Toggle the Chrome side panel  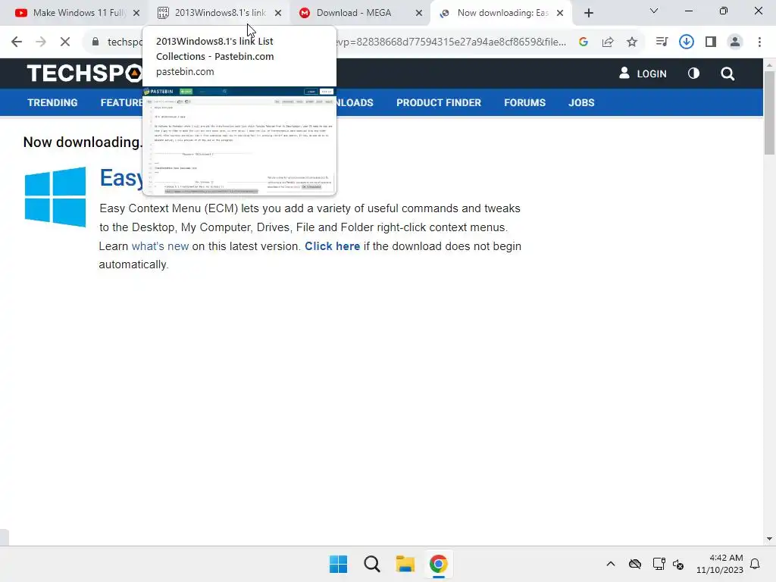coord(711,42)
